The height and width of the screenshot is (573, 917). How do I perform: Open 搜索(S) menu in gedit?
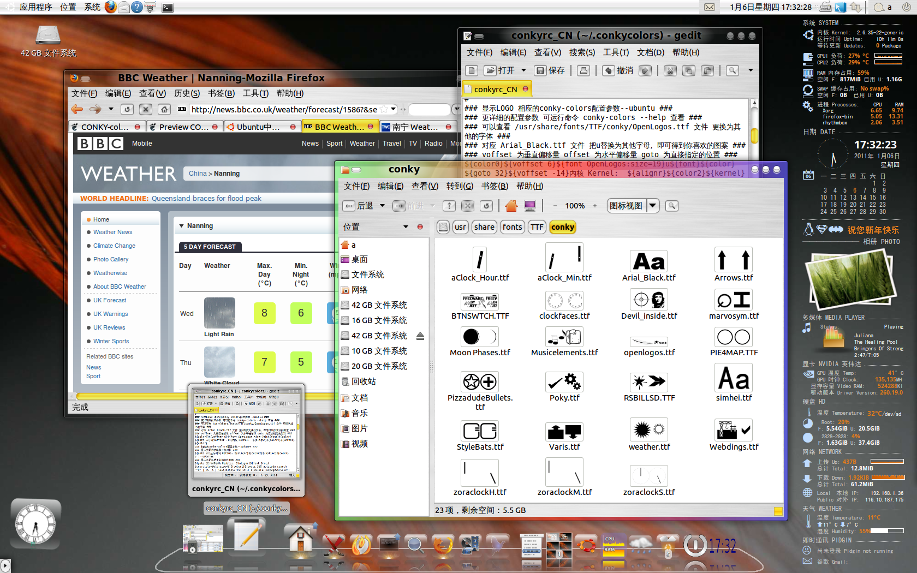coord(582,52)
